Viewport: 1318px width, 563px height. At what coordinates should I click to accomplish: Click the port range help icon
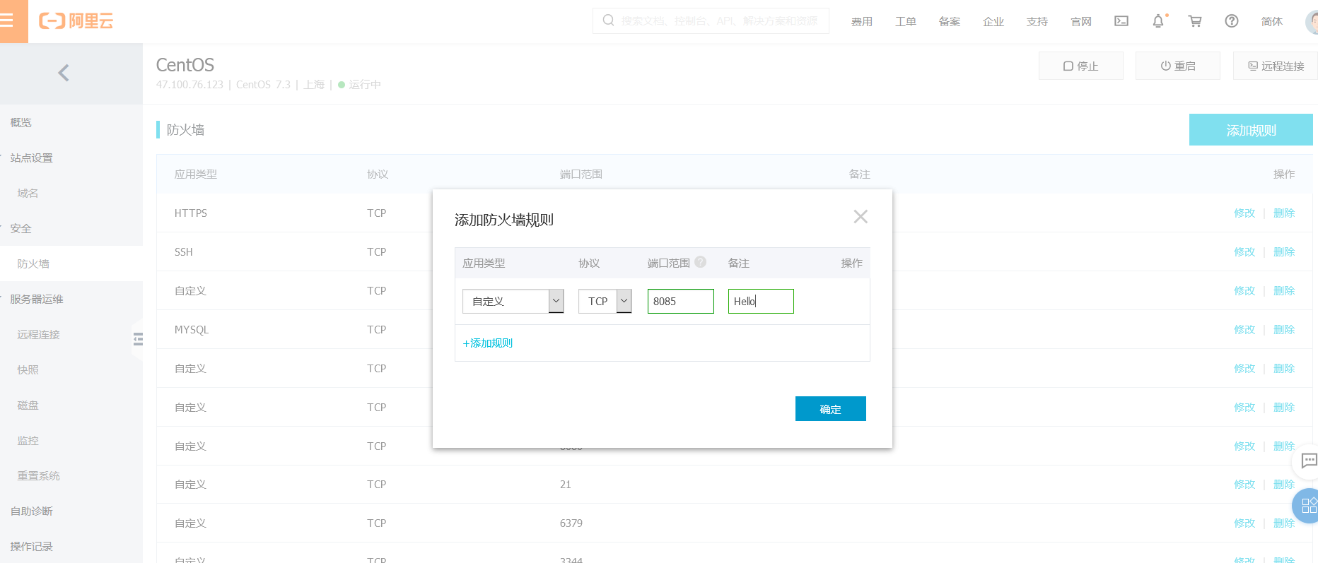point(701,262)
